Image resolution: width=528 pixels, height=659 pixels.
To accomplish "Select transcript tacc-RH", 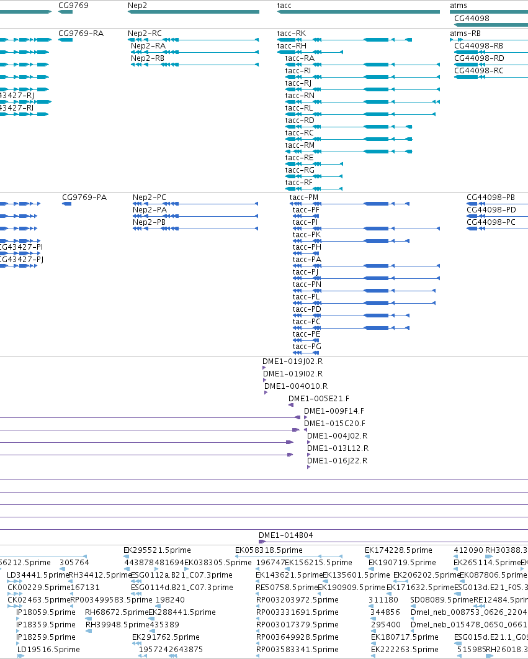I will point(292,46).
